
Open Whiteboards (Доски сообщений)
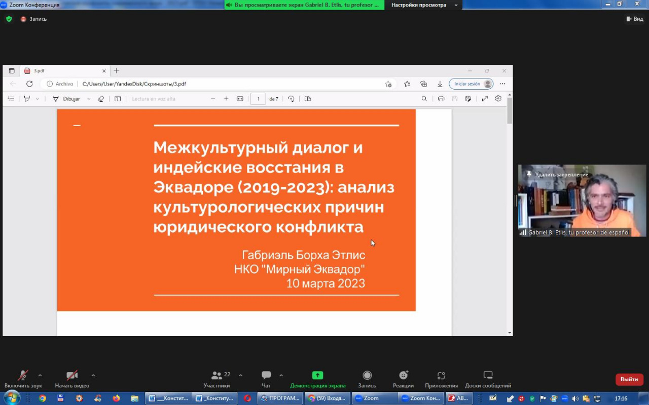(488, 379)
